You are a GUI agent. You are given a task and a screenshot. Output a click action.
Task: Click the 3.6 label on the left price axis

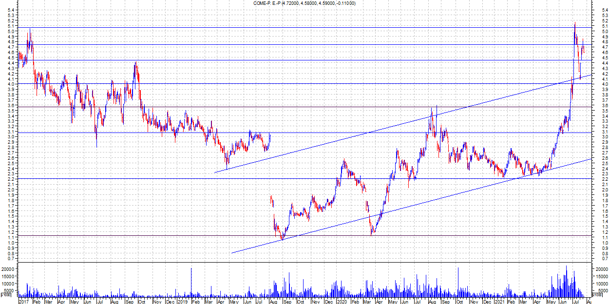(x=12, y=106)
